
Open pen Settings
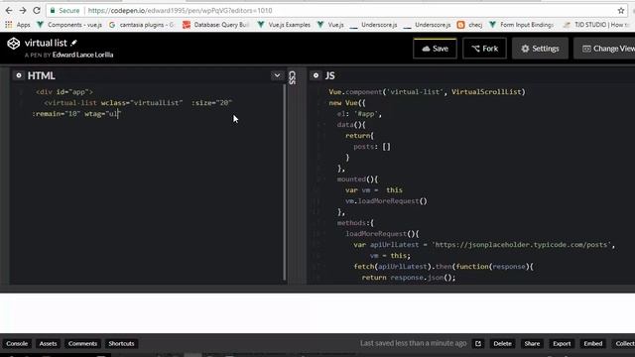tap(540, 49)
